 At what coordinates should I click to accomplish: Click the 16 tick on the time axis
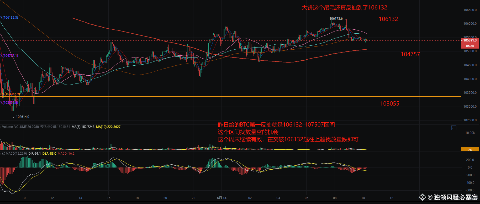tap(109, 198)
